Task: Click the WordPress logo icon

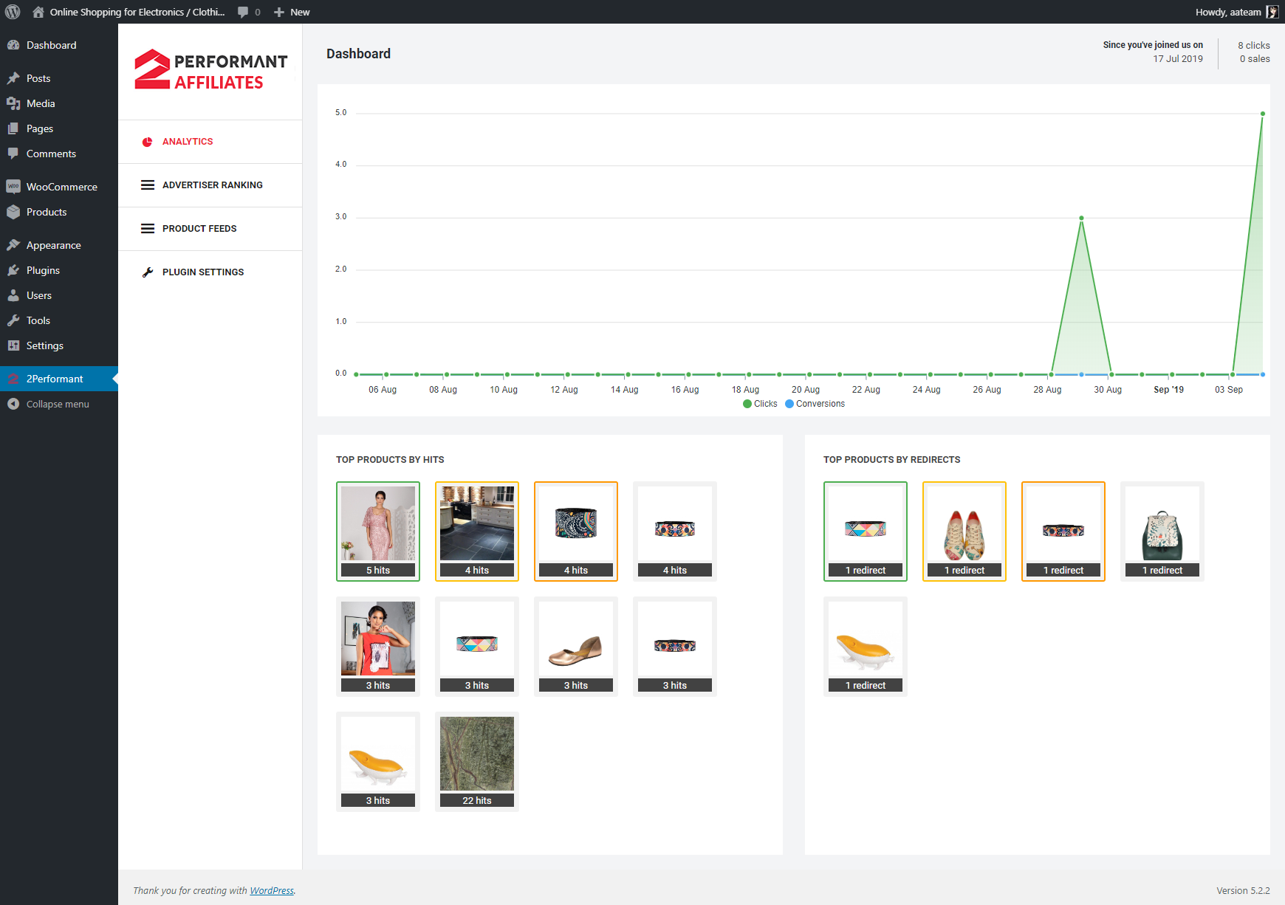Action: (x=13, y=12)
